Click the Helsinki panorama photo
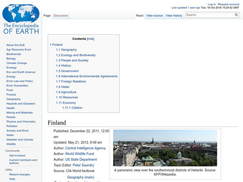 167,148
